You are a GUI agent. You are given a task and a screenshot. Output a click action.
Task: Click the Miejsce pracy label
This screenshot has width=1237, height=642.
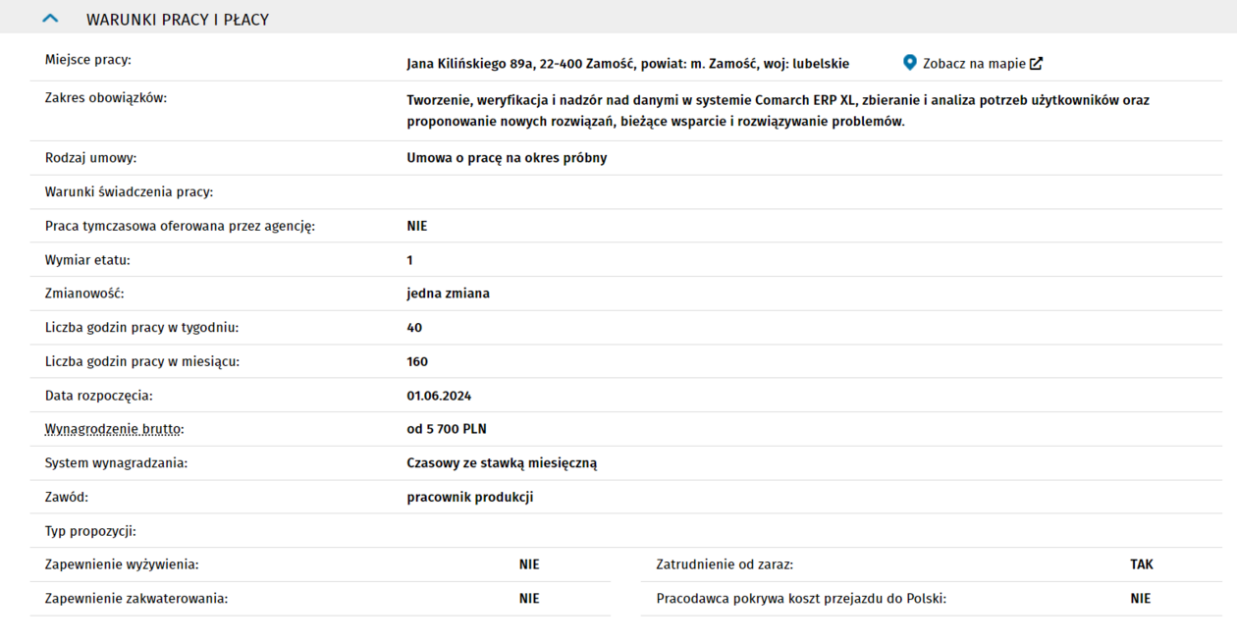(87, 60)
